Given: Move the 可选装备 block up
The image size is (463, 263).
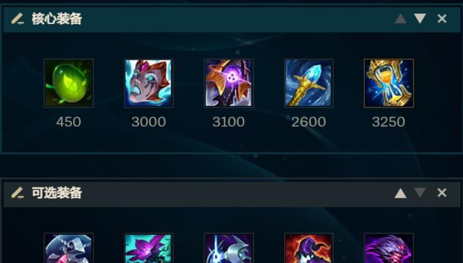Looking at the screenshot, I should [x=400, y=193].
